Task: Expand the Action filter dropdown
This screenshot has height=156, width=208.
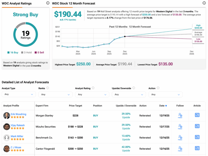Action: click(165, 94)
